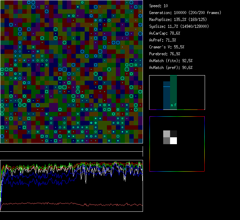Image resolution: width=240 pixels, height=220 pixels.
Task: Click the Cramer's V statistic
Action: click(x=167, y=47)
